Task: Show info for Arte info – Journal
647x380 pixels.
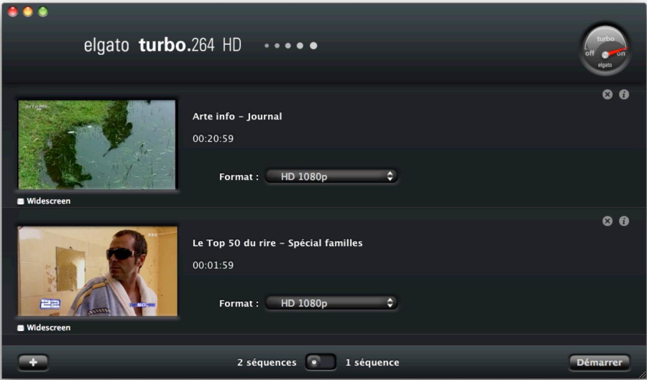Action: coord(624,94)
